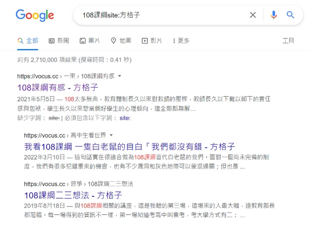The width and height of the screenshot is (311, 228).
Task: Click the strikethrough site: missing-term text
Action: (54, 118)
